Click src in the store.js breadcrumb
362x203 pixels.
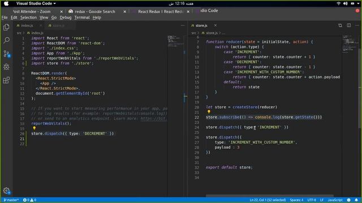(193, 33)
